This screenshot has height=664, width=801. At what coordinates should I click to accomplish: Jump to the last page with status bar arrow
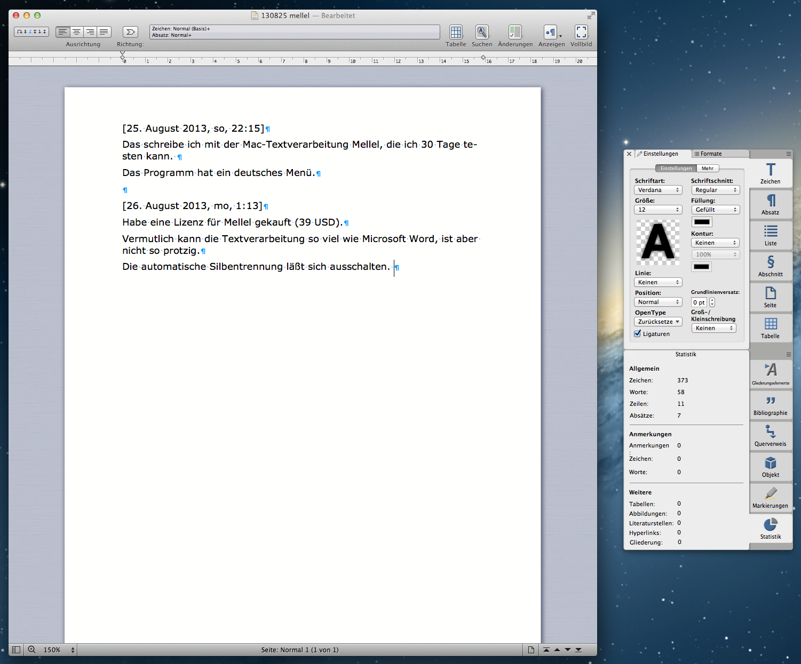pos(578,650)
